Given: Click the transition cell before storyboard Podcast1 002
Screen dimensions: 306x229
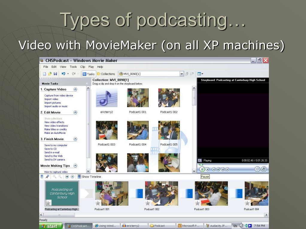Looking at the screenshot, I should click(x=137, y=193).
